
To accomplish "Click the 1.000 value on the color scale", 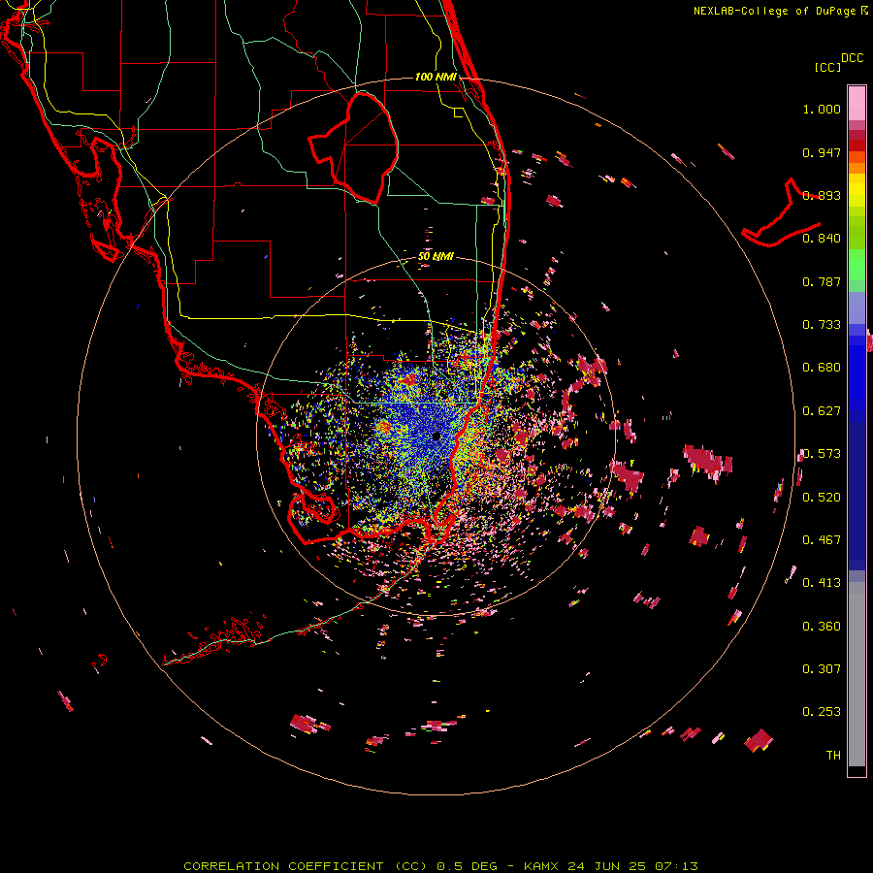I will pyautogui.click(x=822, y=109).
